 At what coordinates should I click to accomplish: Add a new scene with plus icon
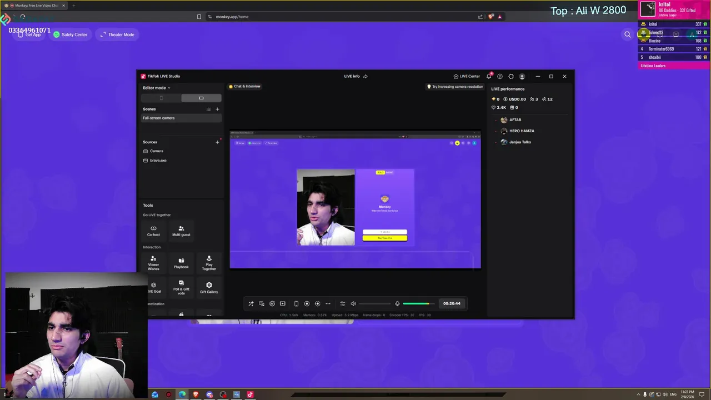(x=217, y=109)
